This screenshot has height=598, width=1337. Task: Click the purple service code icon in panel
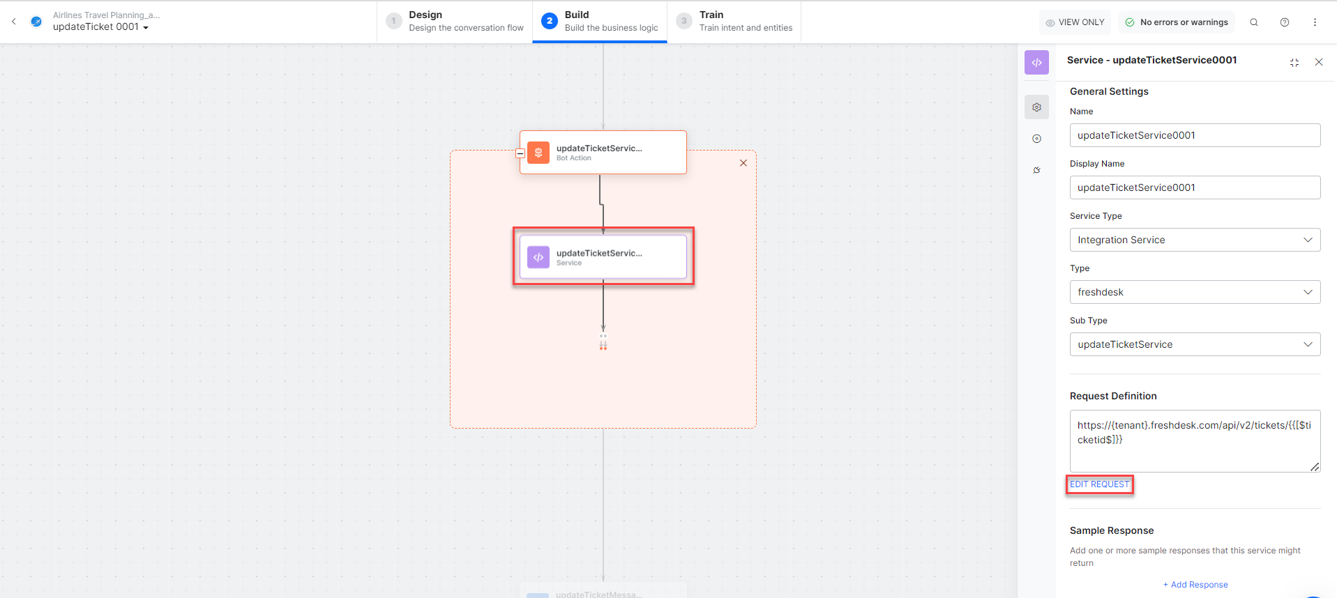[x=1037, y=63]
